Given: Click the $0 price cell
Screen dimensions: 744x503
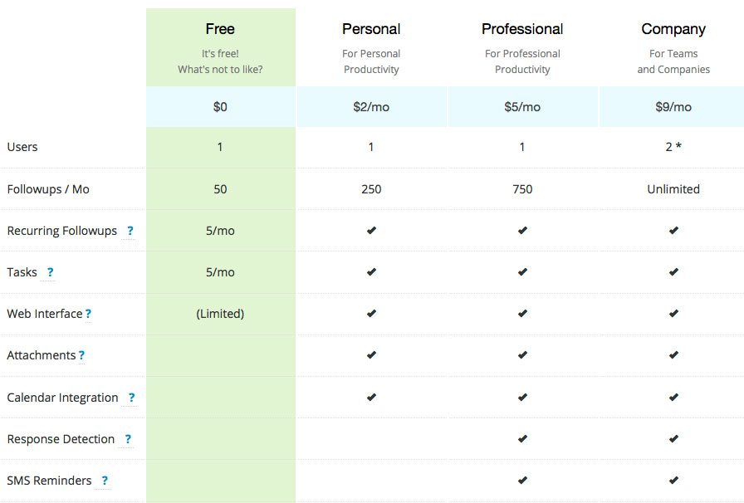Looking at the screenshot, I should pos(220,107).
